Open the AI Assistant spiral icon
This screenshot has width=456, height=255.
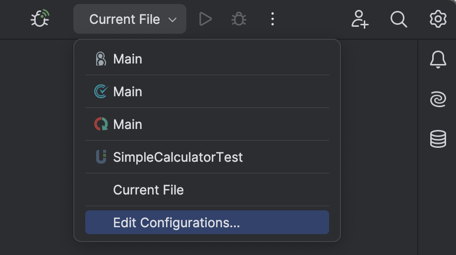(438, 99)
